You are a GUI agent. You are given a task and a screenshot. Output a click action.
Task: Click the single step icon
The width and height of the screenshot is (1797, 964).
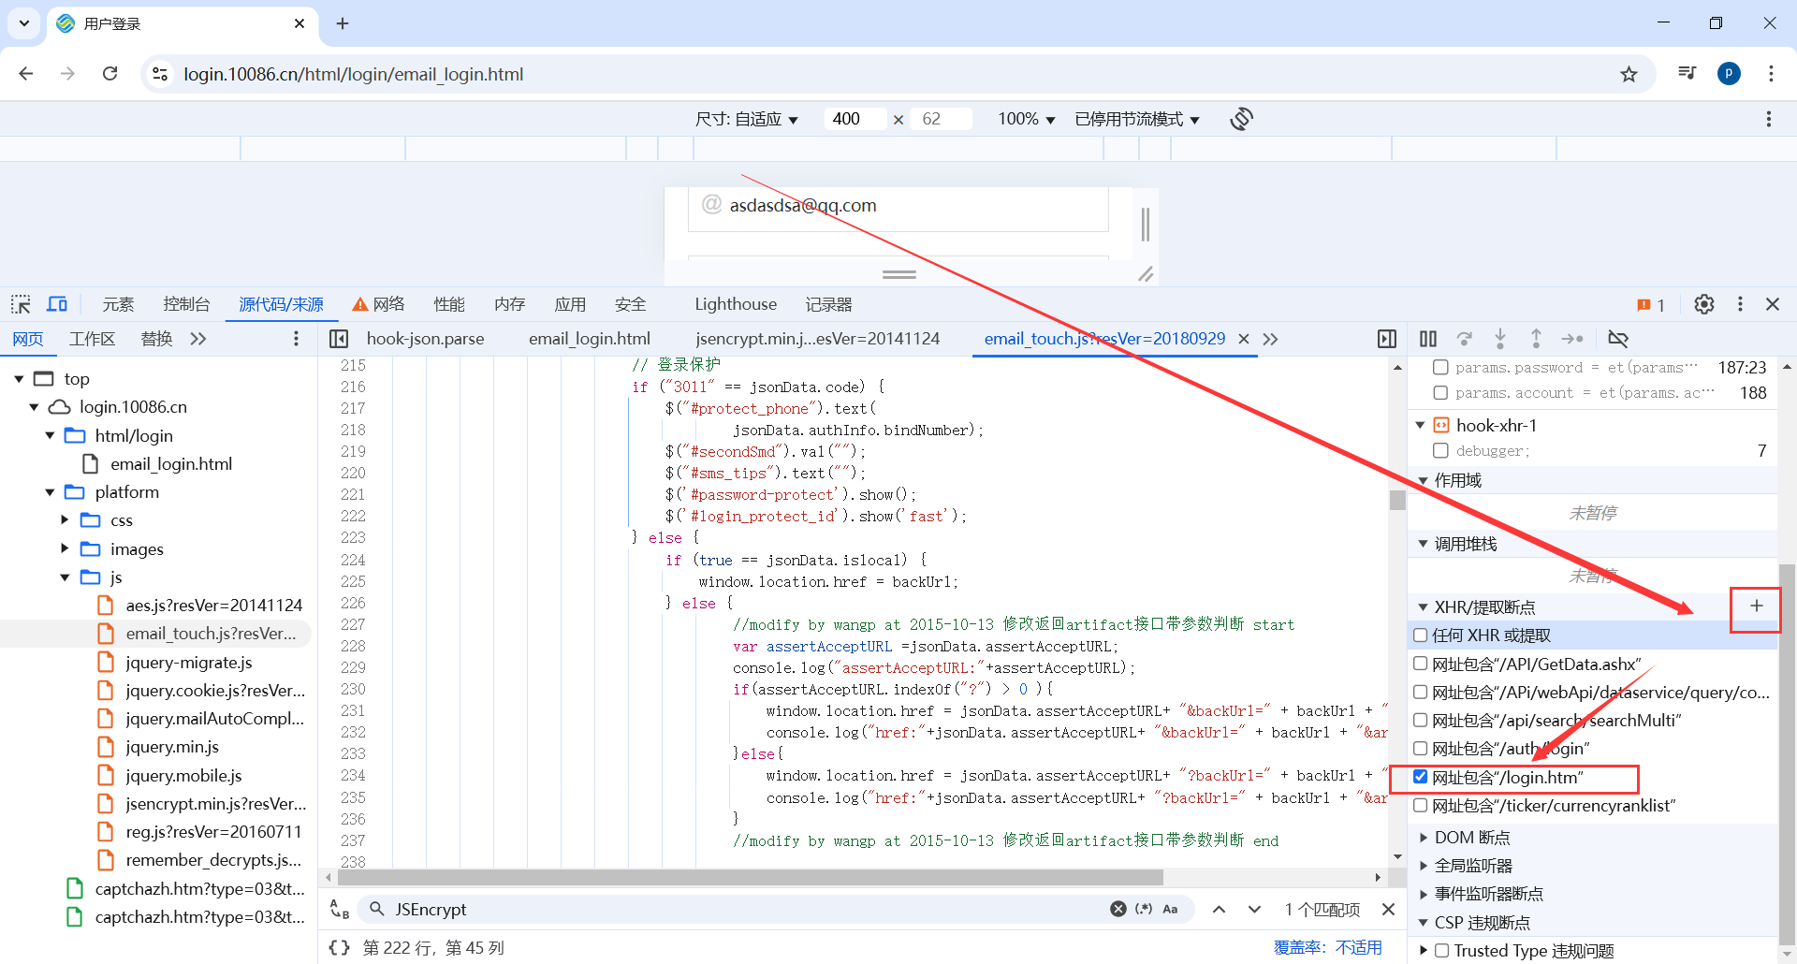[1572, 339]
